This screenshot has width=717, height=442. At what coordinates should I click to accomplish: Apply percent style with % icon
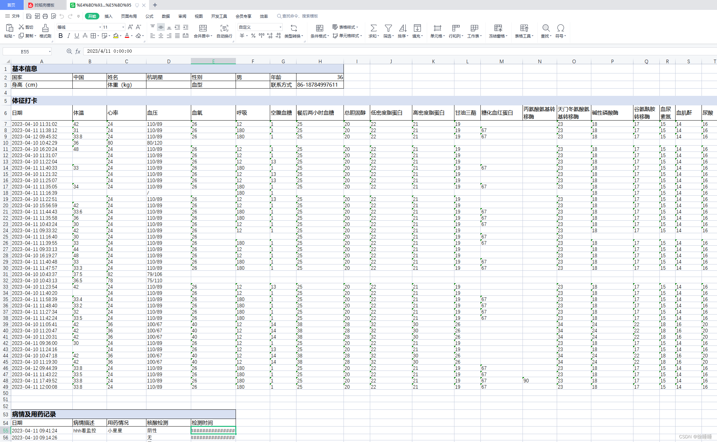point(253,36)
